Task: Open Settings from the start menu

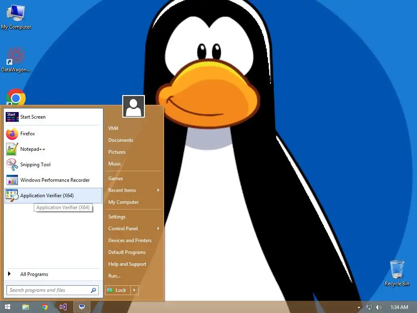Action: pyautogui.click(x=117, y=217)
